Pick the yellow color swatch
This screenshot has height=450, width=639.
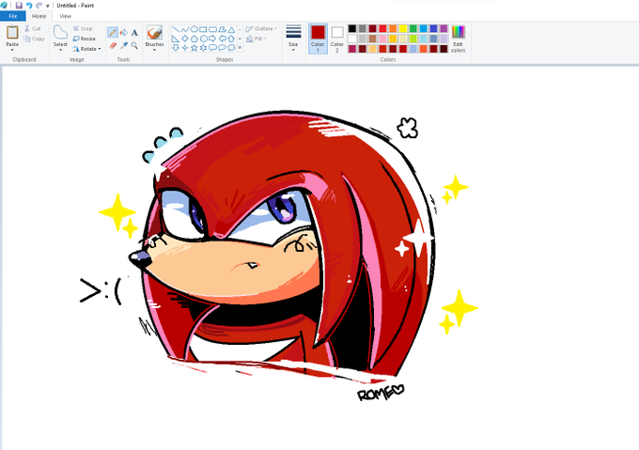pyautogui.click(x=403, y=28)
